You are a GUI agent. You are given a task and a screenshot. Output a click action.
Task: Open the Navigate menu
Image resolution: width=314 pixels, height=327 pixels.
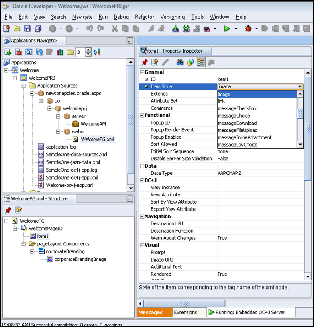(82, 17)
